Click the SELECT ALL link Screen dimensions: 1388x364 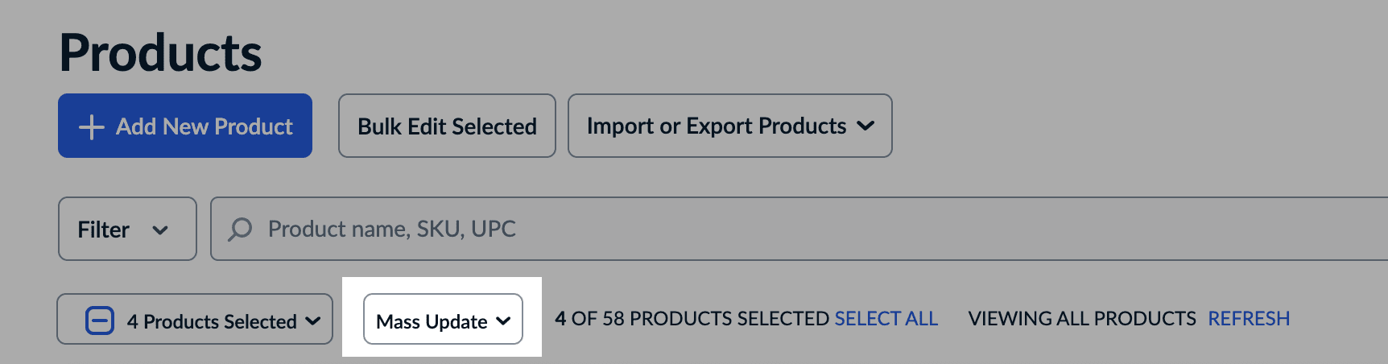(x=886, y=319)
